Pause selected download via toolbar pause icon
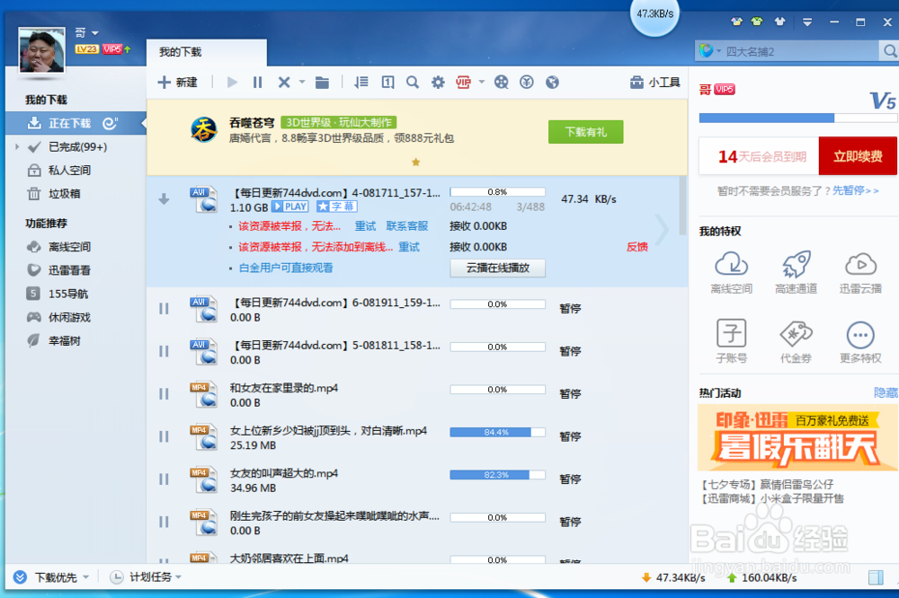 click(x=258, y=83)
